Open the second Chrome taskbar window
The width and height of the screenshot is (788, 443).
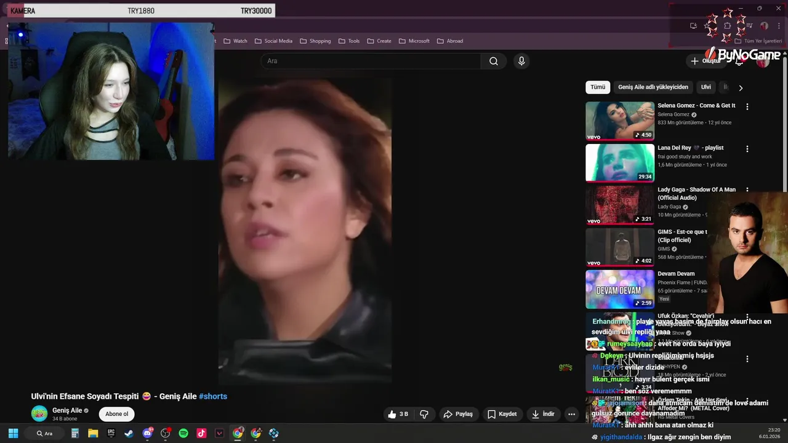click(255, 433)
